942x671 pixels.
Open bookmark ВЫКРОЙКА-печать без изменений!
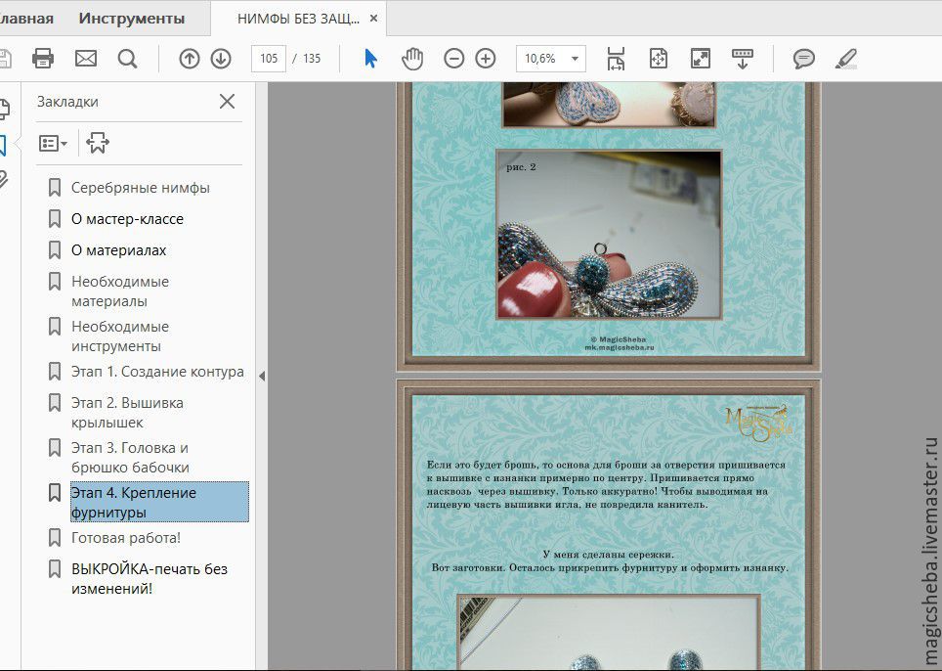150,578
